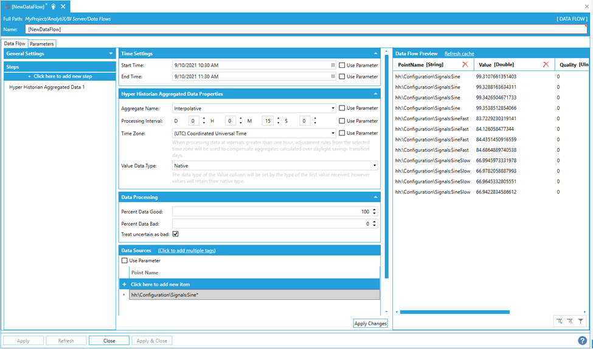Open the Aggregate Name dropdown
593x349 pixels.
coord(333,109)
